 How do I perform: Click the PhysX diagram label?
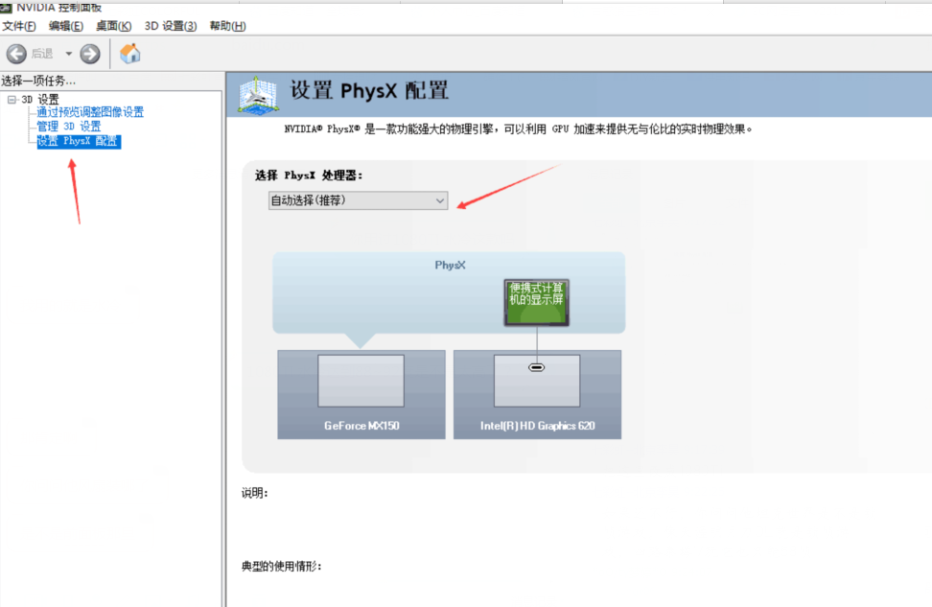point(450,266)
